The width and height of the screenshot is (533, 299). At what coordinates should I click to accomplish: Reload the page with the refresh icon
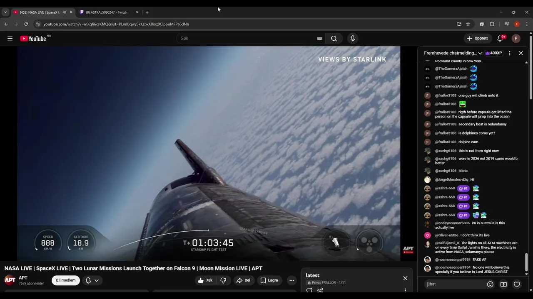(26, 24)
